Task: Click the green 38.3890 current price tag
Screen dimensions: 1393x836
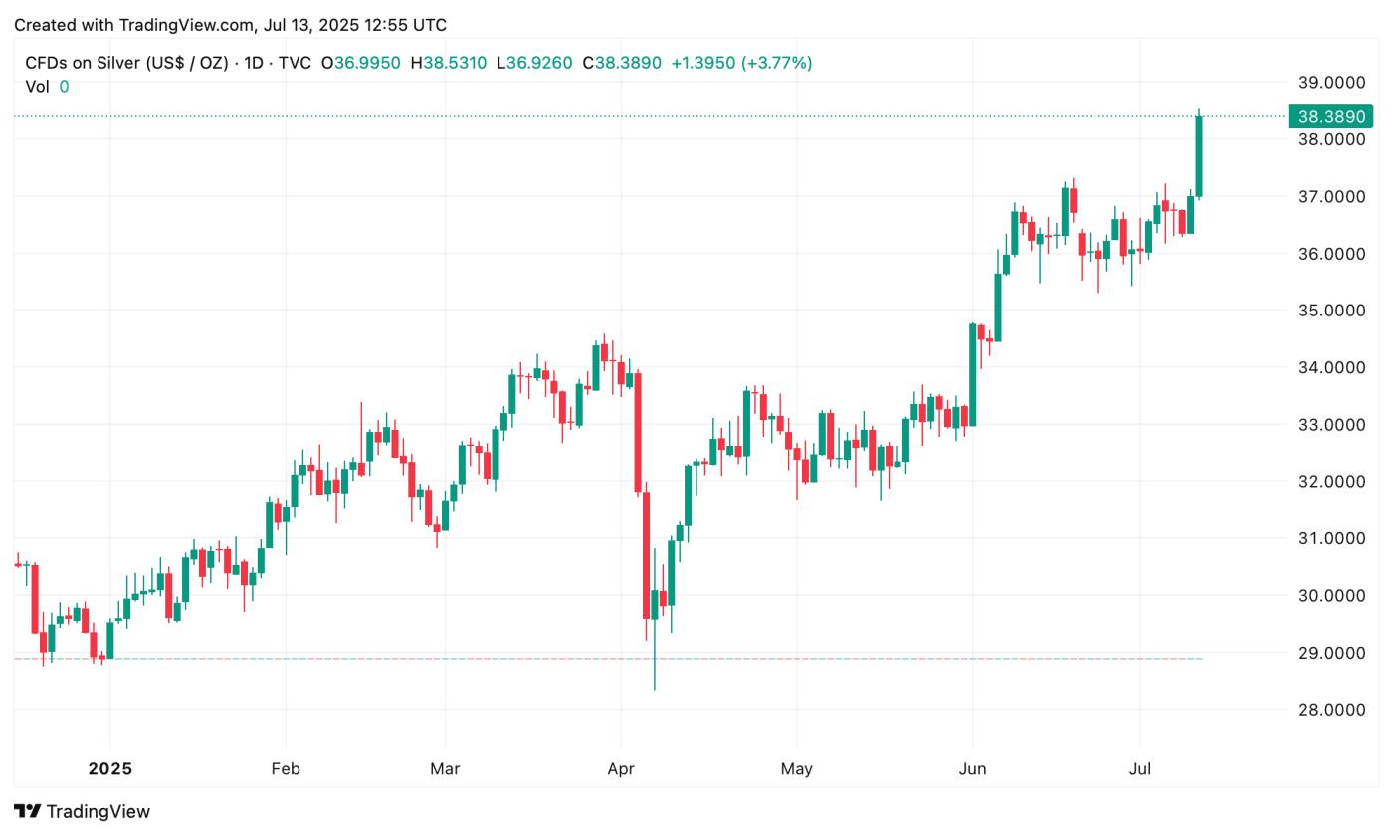Action: (1329, 116)
